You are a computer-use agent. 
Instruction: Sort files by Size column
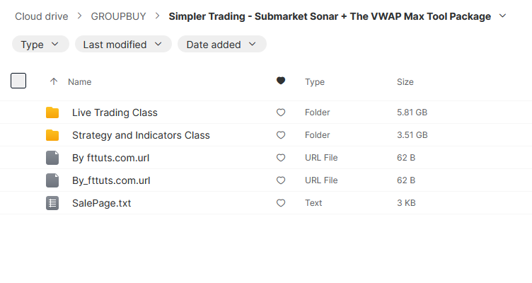pos(405,82)
